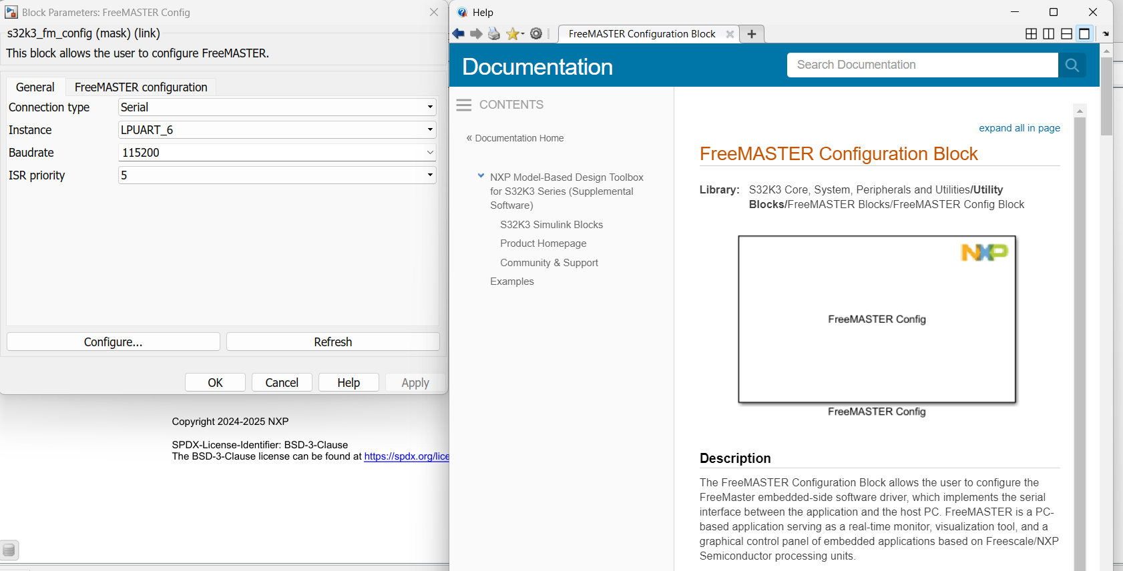Image resolution: width=1123 pixels, height=571 pixels.
Task: Close the Block Parameters dialog
Action: pyautogui.click(x=434, y=12)
